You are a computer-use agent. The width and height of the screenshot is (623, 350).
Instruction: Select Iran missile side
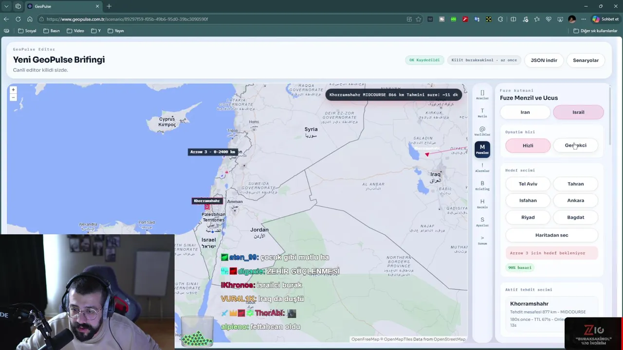point(525,112)
